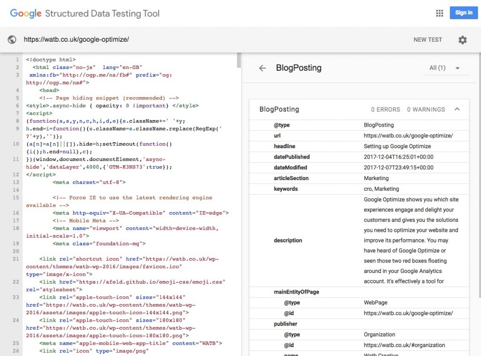Viewport: 481px width, 356px height.
Task: Click the Sign in button
Action: click(463, 13)
